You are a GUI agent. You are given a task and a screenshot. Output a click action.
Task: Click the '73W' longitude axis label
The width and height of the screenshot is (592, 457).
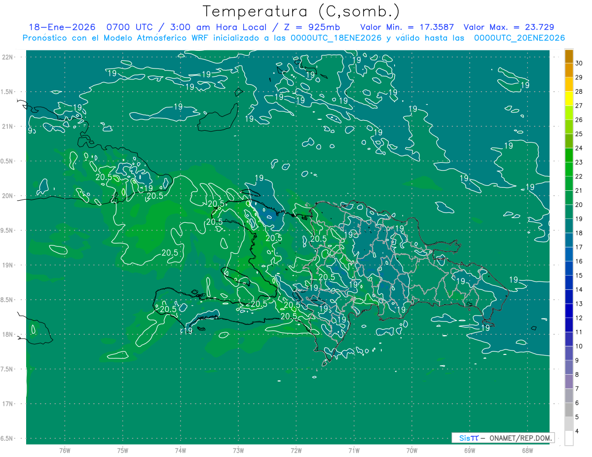pyautogui.click(x=238, y=451)
